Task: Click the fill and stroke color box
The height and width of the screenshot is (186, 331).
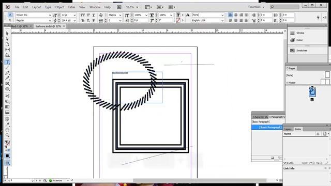Action: click(7, 143)
